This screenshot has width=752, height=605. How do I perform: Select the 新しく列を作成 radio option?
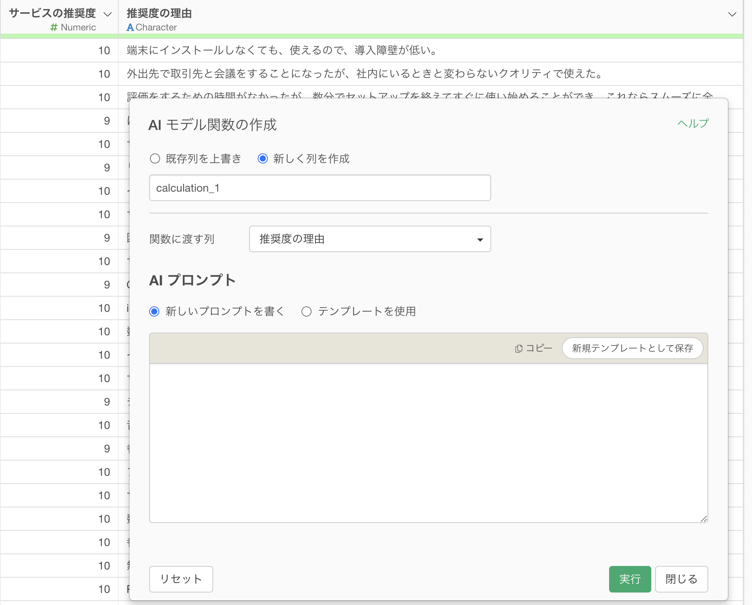pos(263,158)
